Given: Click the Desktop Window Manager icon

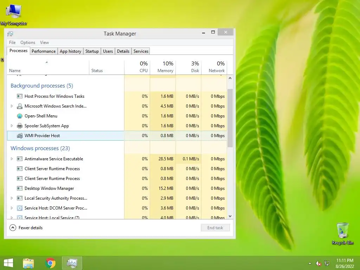Looking at the screenshot, I should (20, 188).
